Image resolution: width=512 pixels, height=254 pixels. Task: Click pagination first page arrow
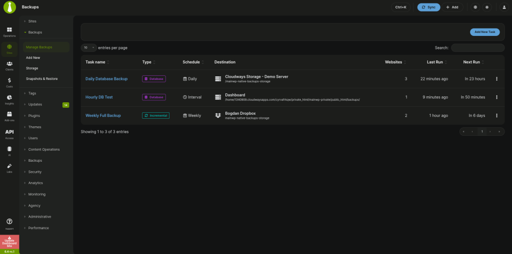click(x=463, y=131)
